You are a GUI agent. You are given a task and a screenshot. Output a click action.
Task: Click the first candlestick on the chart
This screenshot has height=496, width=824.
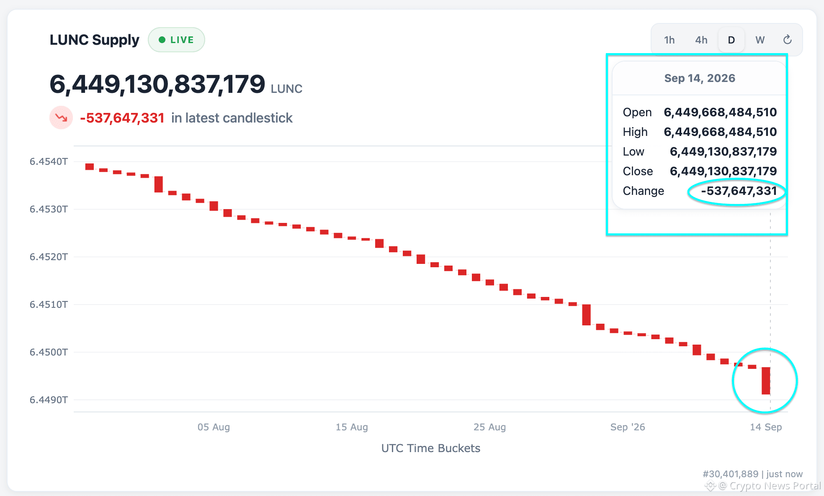click(90, 167)
